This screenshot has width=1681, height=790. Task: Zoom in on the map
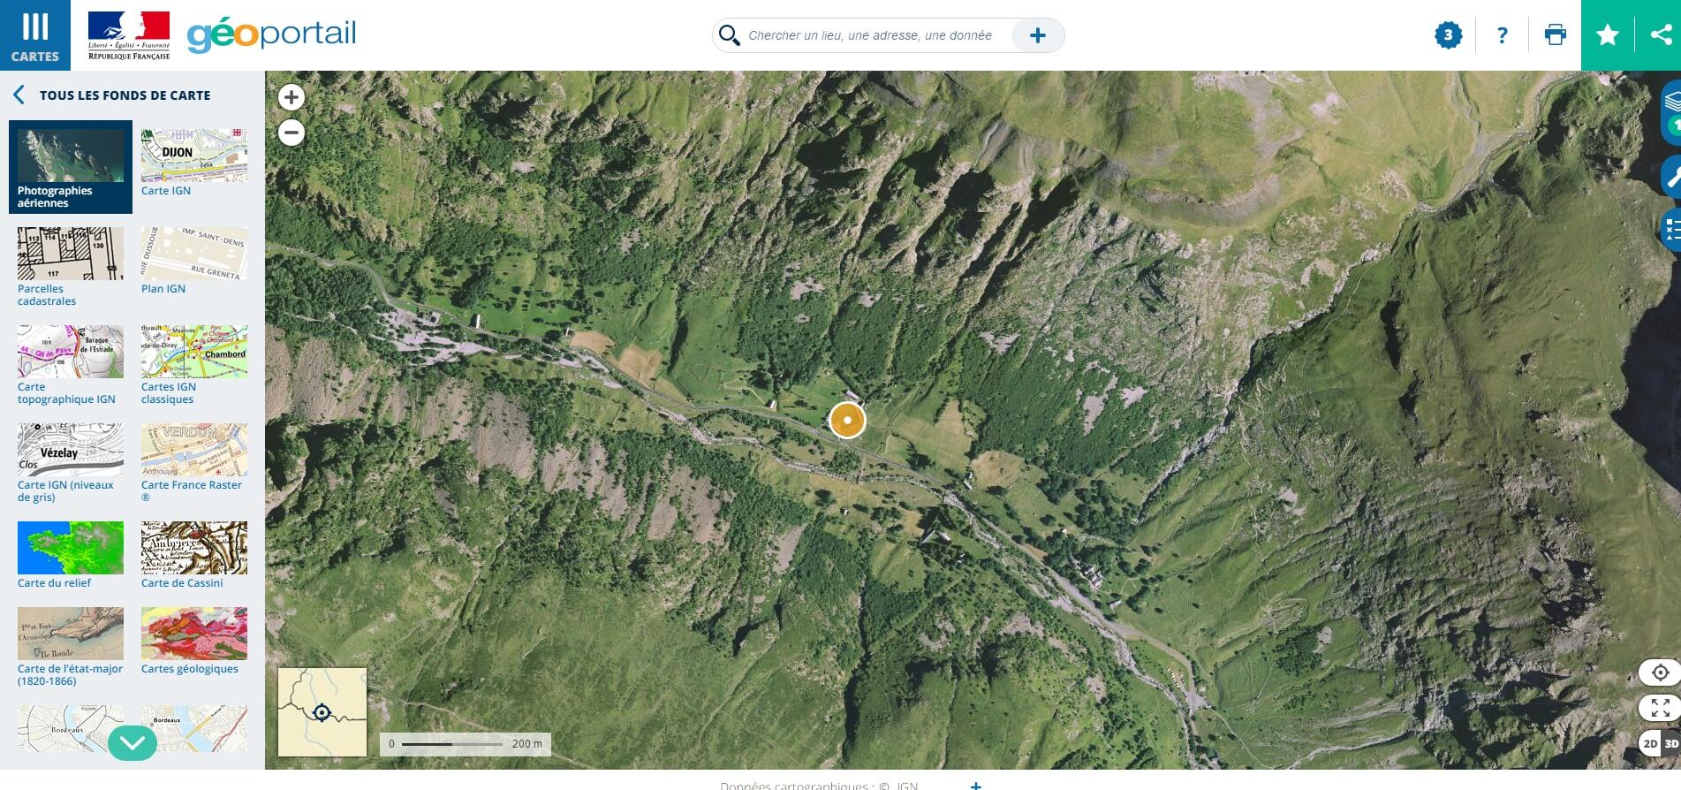(292, 97)
